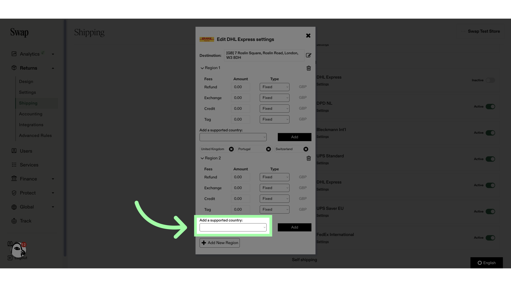This screenshot has height=287, width=511.
Task: Toggle UPS Standard active status
Action: tap(490, 159)
